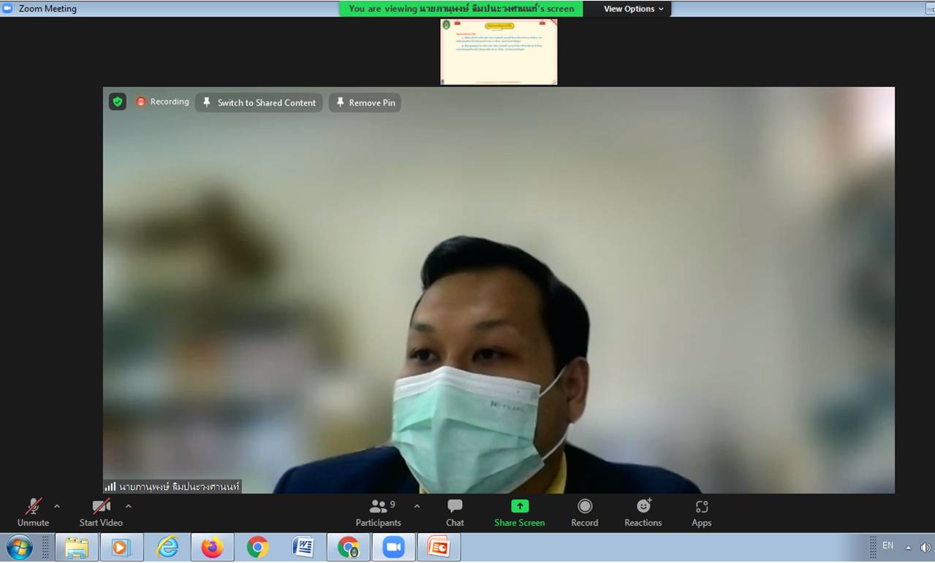The height and width of the screenshot is (563, 935).
Task: Expand audio options arrow next to Unmute
Action: pos(57,506)
